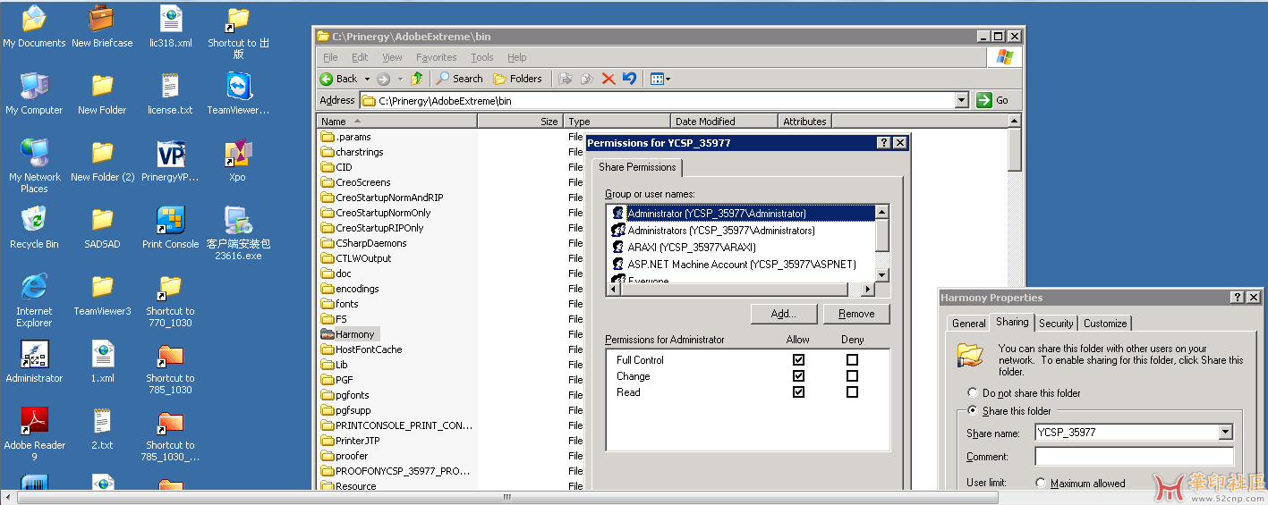The height and width of the screenshot is (505, 1268).
Task: Select lic318.xml desktop file icon
Action: pos(170,27)
